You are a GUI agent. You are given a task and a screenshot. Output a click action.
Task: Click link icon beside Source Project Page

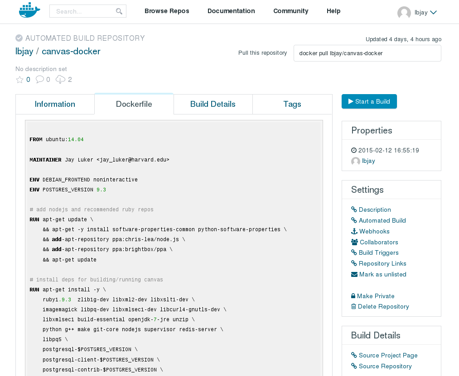click(x=354, y=355)
